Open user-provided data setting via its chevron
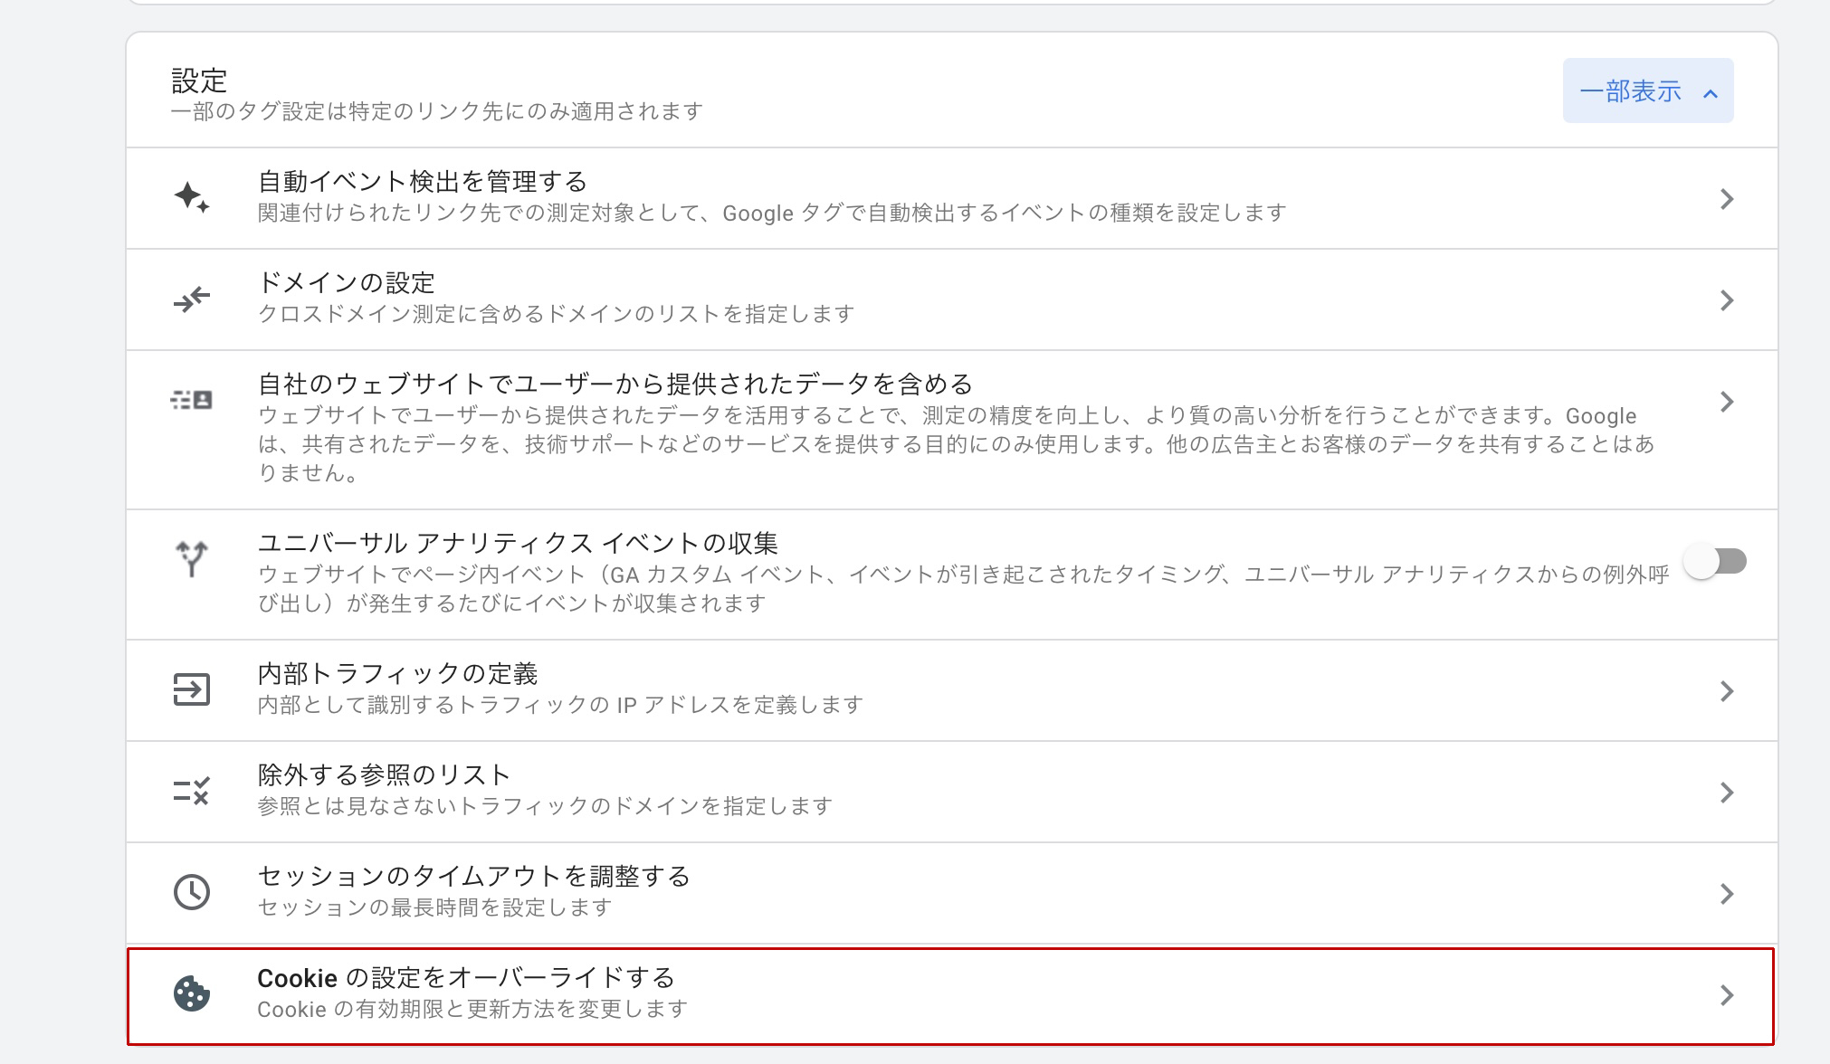Screen dimensions: 1830x1064 tap(1727, 402)
